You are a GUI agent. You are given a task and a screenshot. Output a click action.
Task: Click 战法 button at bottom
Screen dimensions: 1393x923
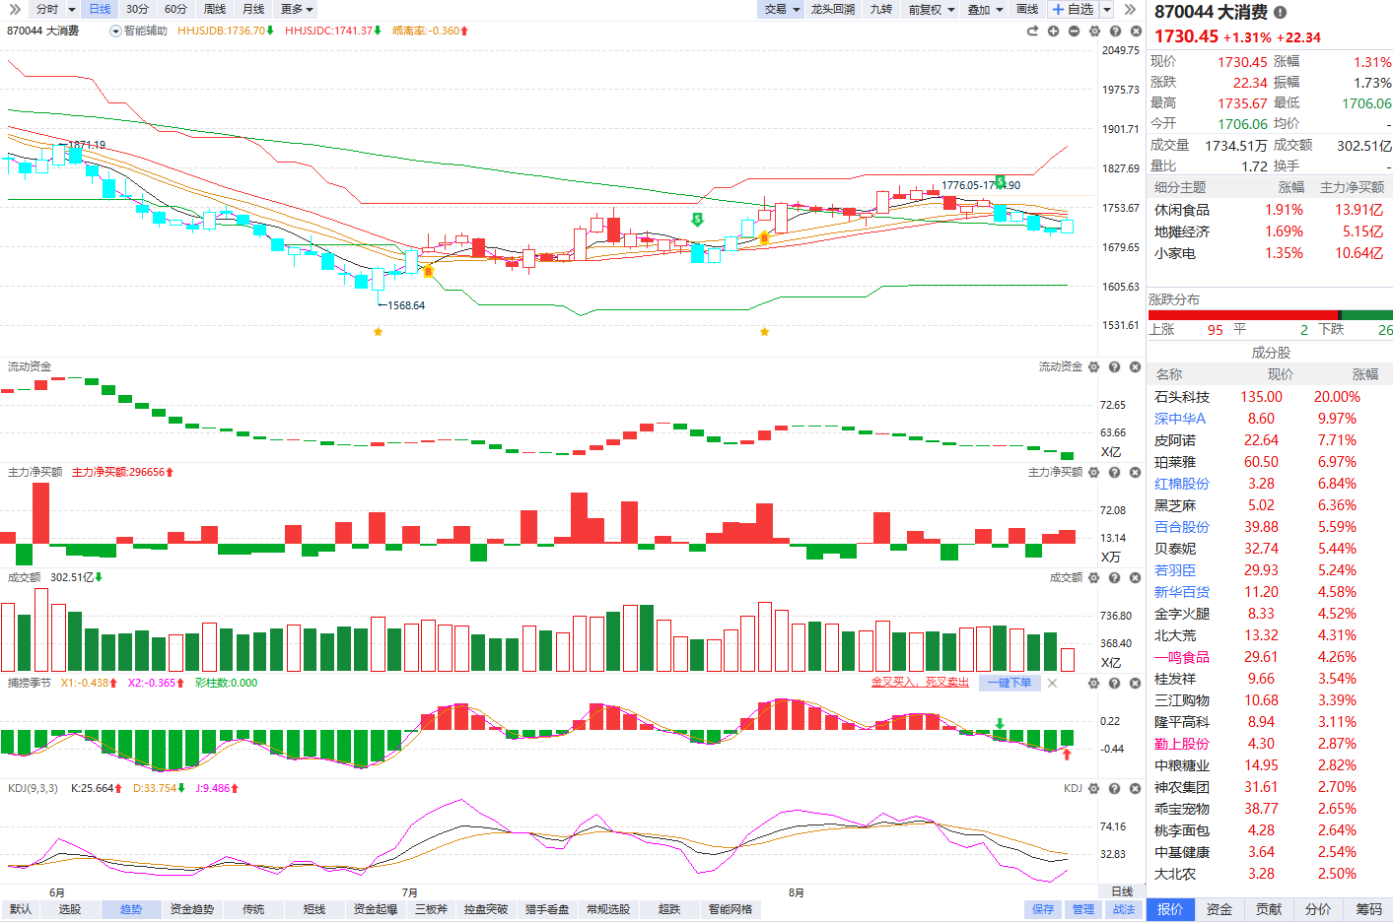(1124, 909)
